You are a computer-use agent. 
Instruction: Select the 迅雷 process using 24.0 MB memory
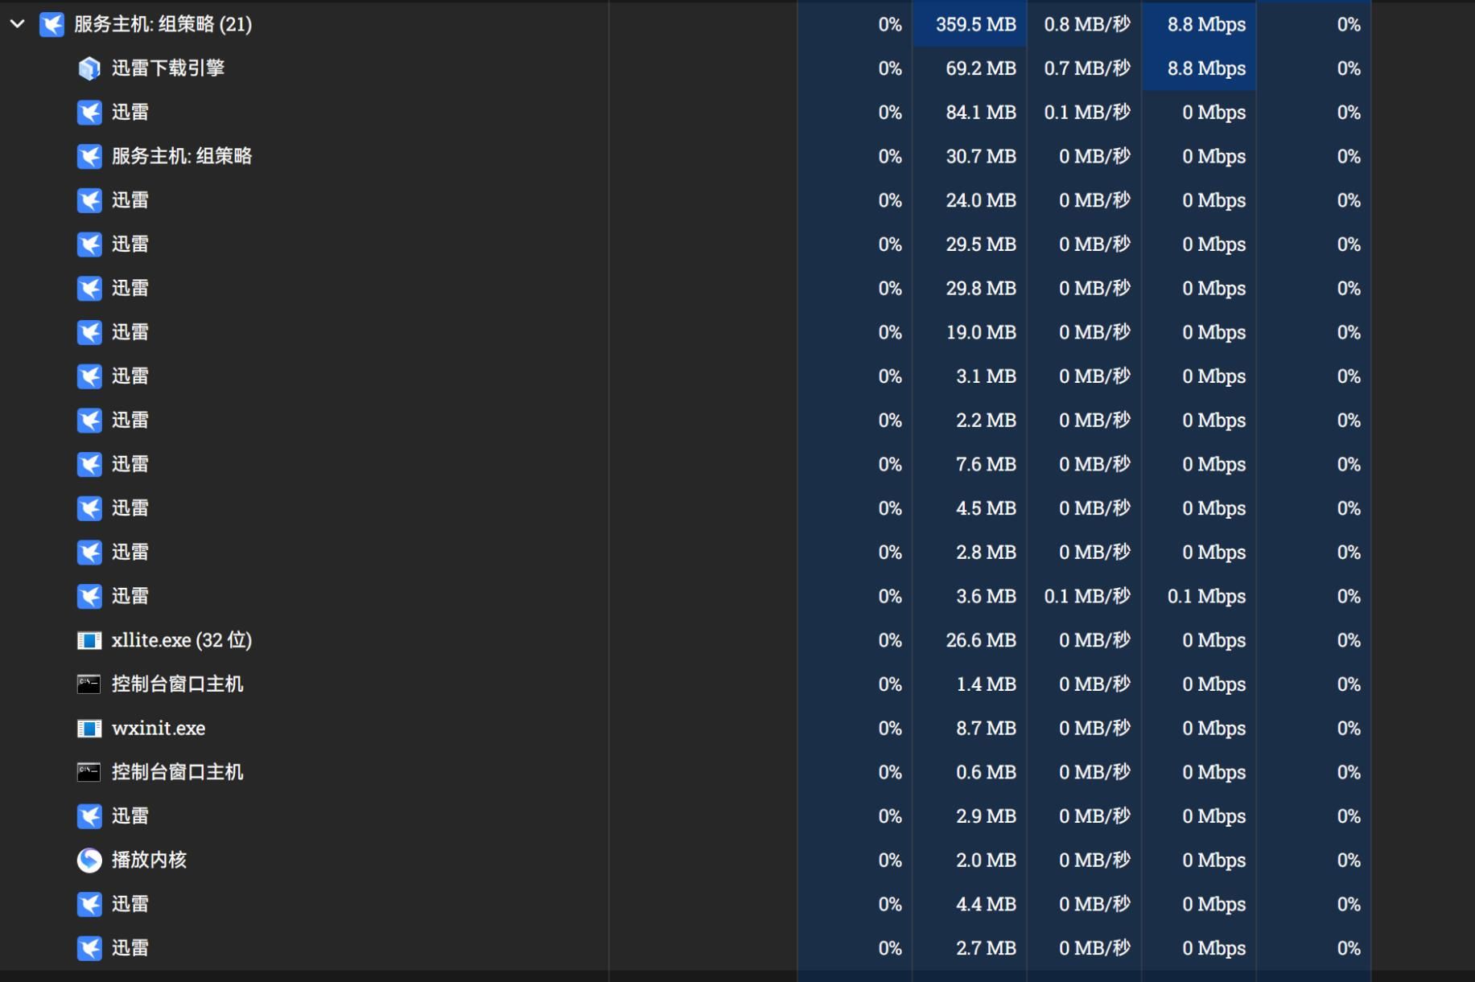coord(130,200)
